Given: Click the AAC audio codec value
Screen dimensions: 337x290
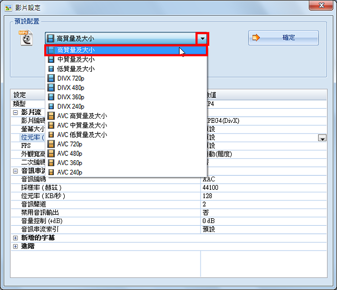Looking at the screenshot, I should click(209, 179).
